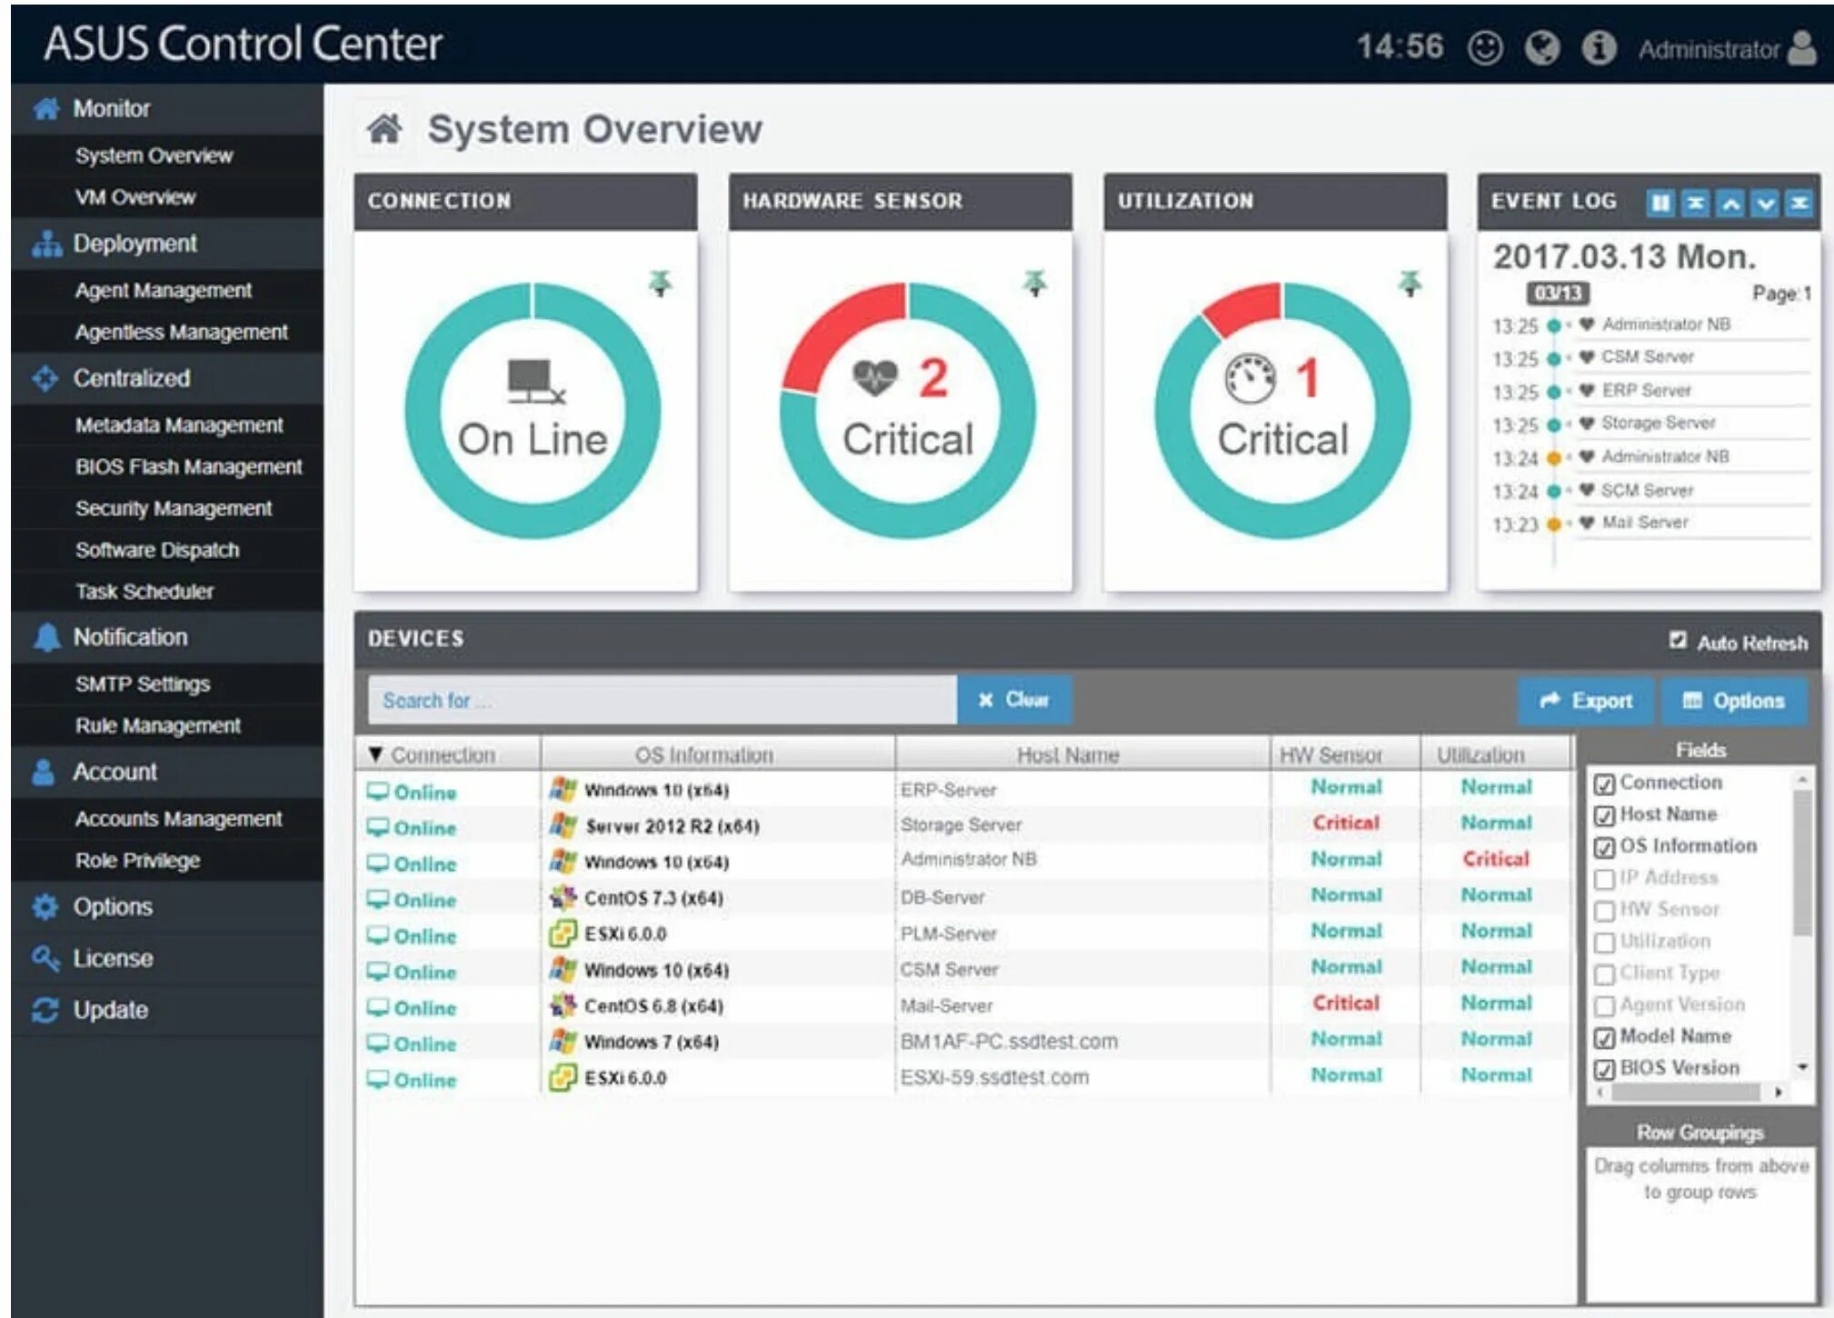Open the smiley feedback icon in header
Viewport: 1834px width, 1318px height.
(1485, 47)
